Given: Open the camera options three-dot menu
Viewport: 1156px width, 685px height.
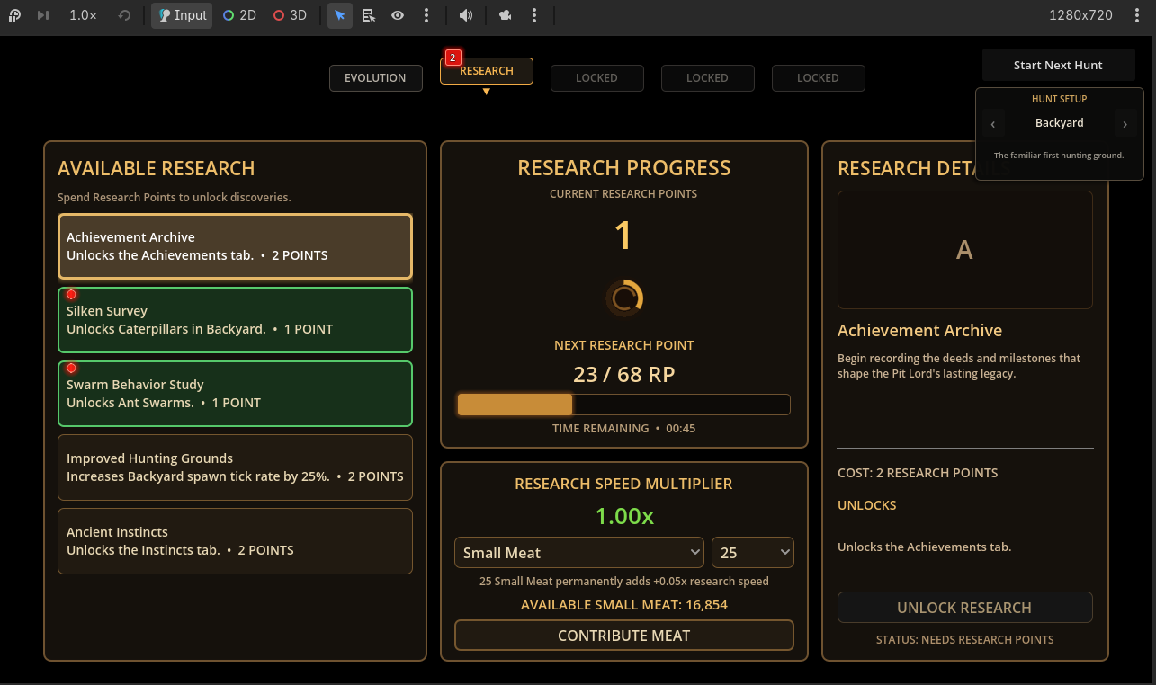Looking at the screenshot, I should (534, 15).
